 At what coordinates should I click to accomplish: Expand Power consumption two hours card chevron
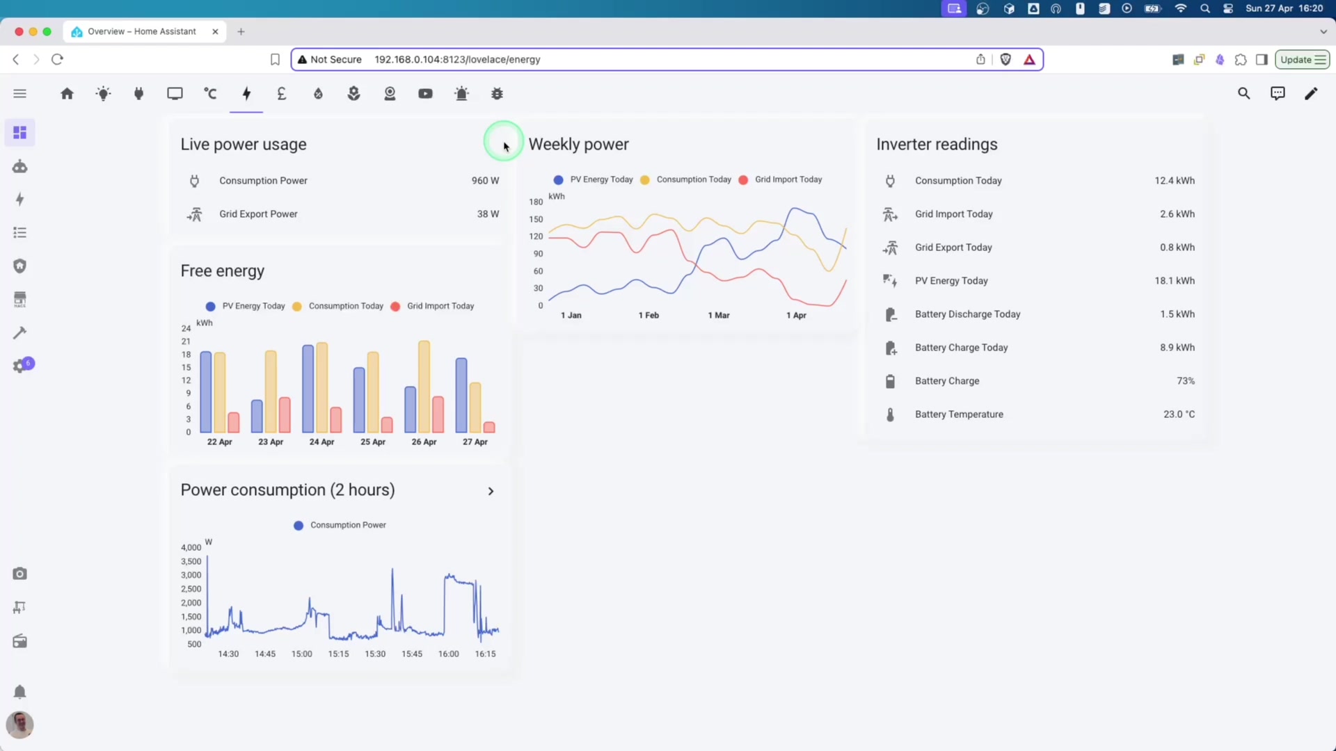491,491
